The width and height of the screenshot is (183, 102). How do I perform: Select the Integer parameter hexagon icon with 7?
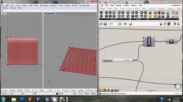coord(133,16)
